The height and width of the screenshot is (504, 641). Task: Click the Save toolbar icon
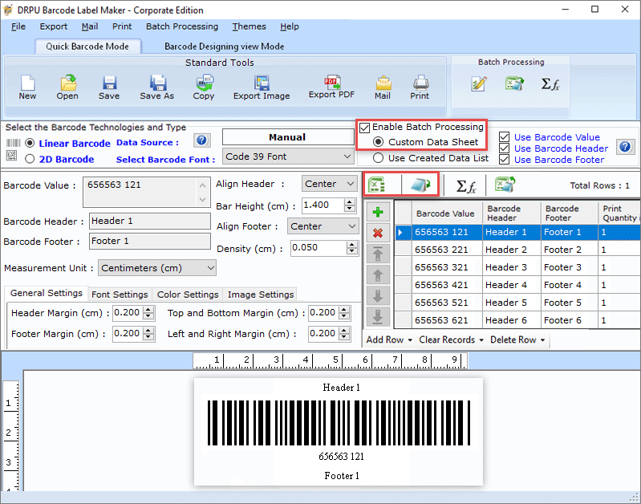109,83
